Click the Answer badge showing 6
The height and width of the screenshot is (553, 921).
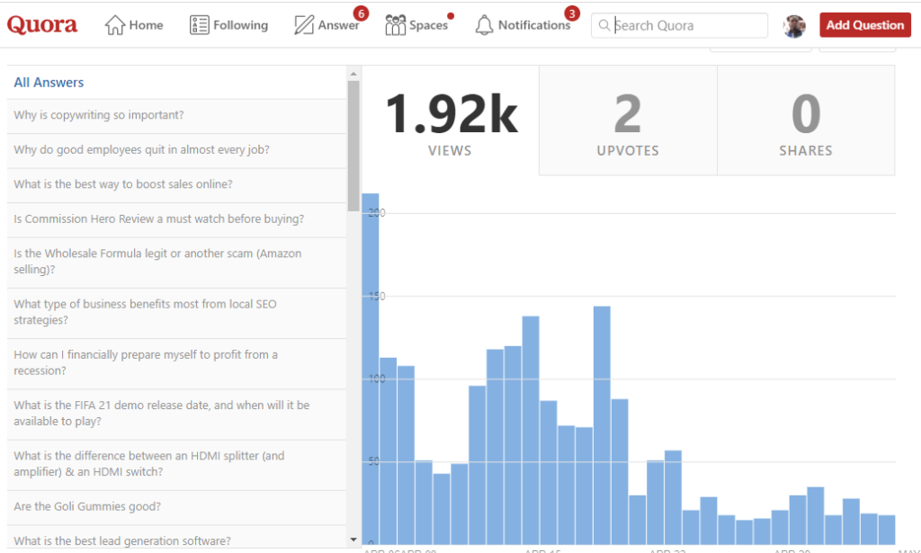[361, 13]
